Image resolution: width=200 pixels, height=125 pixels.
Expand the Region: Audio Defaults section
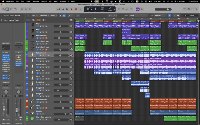(2, 16)
